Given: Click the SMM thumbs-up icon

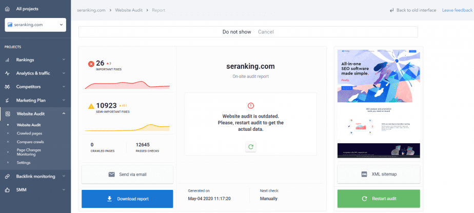Looking at the screenshot, I should pos(7,190).
